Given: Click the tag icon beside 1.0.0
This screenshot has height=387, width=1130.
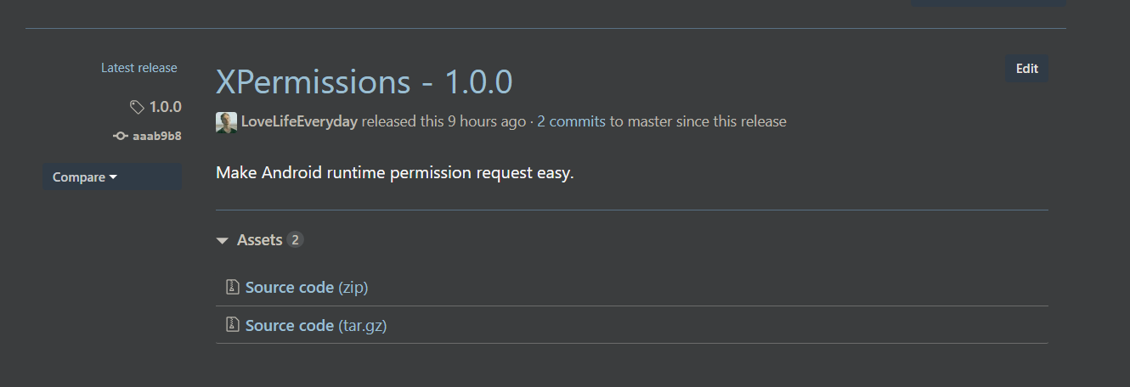Looking at the screenshot, I should [137, 107].
